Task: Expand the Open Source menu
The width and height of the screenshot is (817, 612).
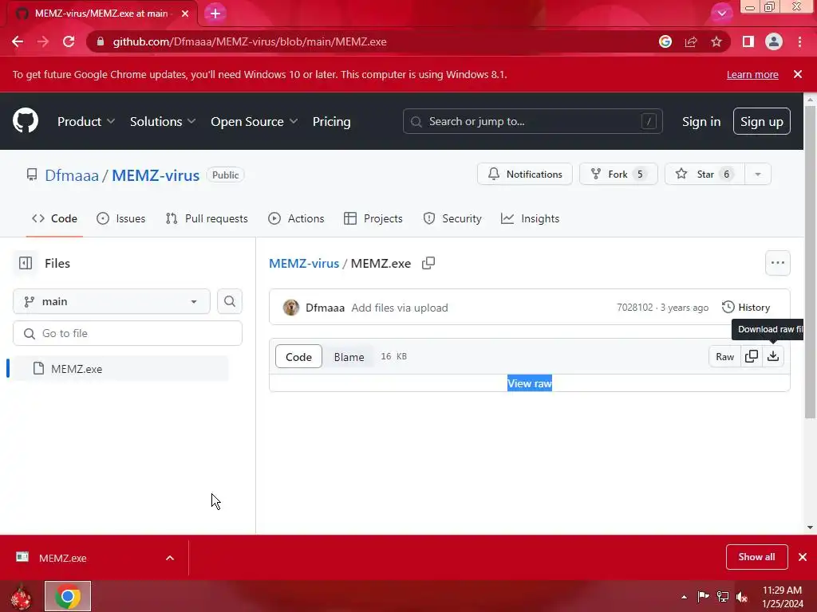Action: [255, 121]
